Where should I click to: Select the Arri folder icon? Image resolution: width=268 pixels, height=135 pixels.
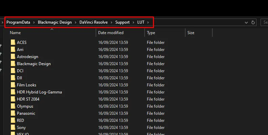[x=13, y=50]
